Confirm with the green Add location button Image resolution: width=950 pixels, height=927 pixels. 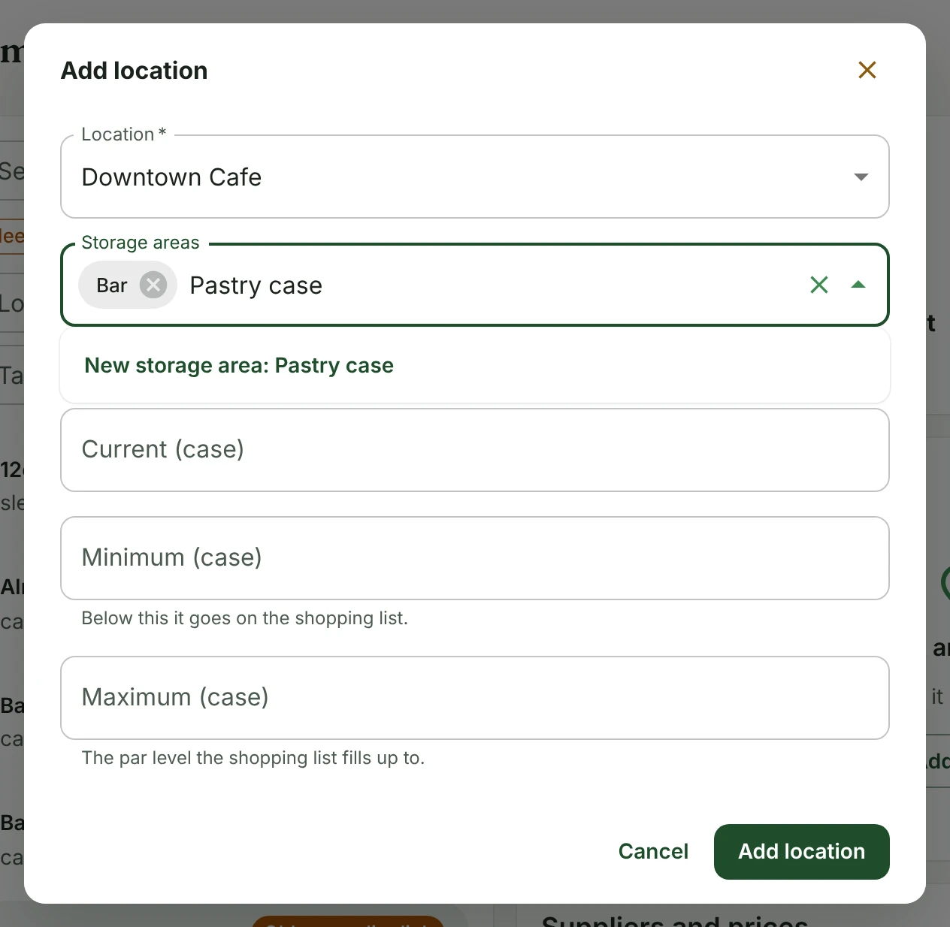pyautogui.click(x=802, y=852)
